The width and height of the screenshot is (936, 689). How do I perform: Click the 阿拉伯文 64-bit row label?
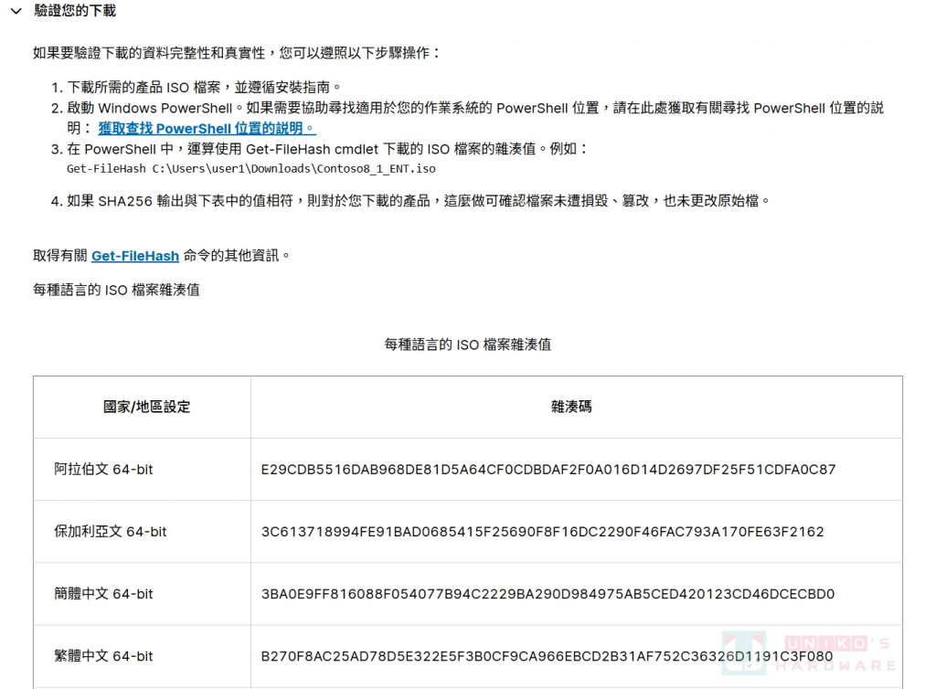point(103,470)
